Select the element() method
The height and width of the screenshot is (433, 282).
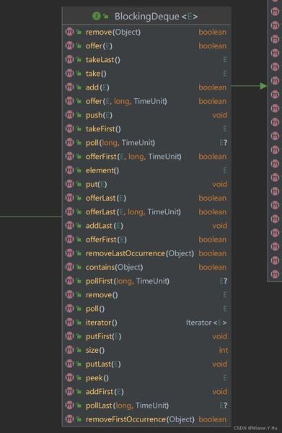pos(102,170)
